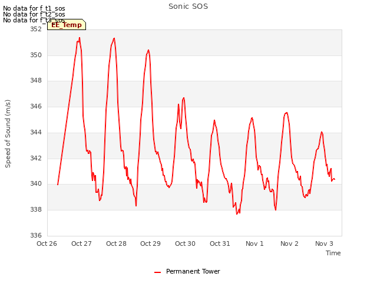This screenshot has height=283, width=377.
Task: Click the Oct 27 x-axis tick label
Action: 81,243
